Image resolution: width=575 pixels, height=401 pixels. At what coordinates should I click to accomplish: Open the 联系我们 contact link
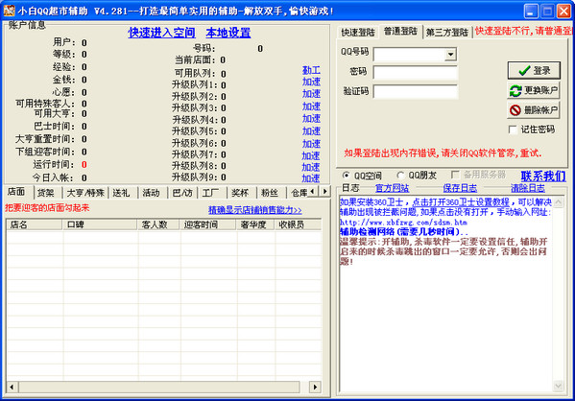point(543,176)
